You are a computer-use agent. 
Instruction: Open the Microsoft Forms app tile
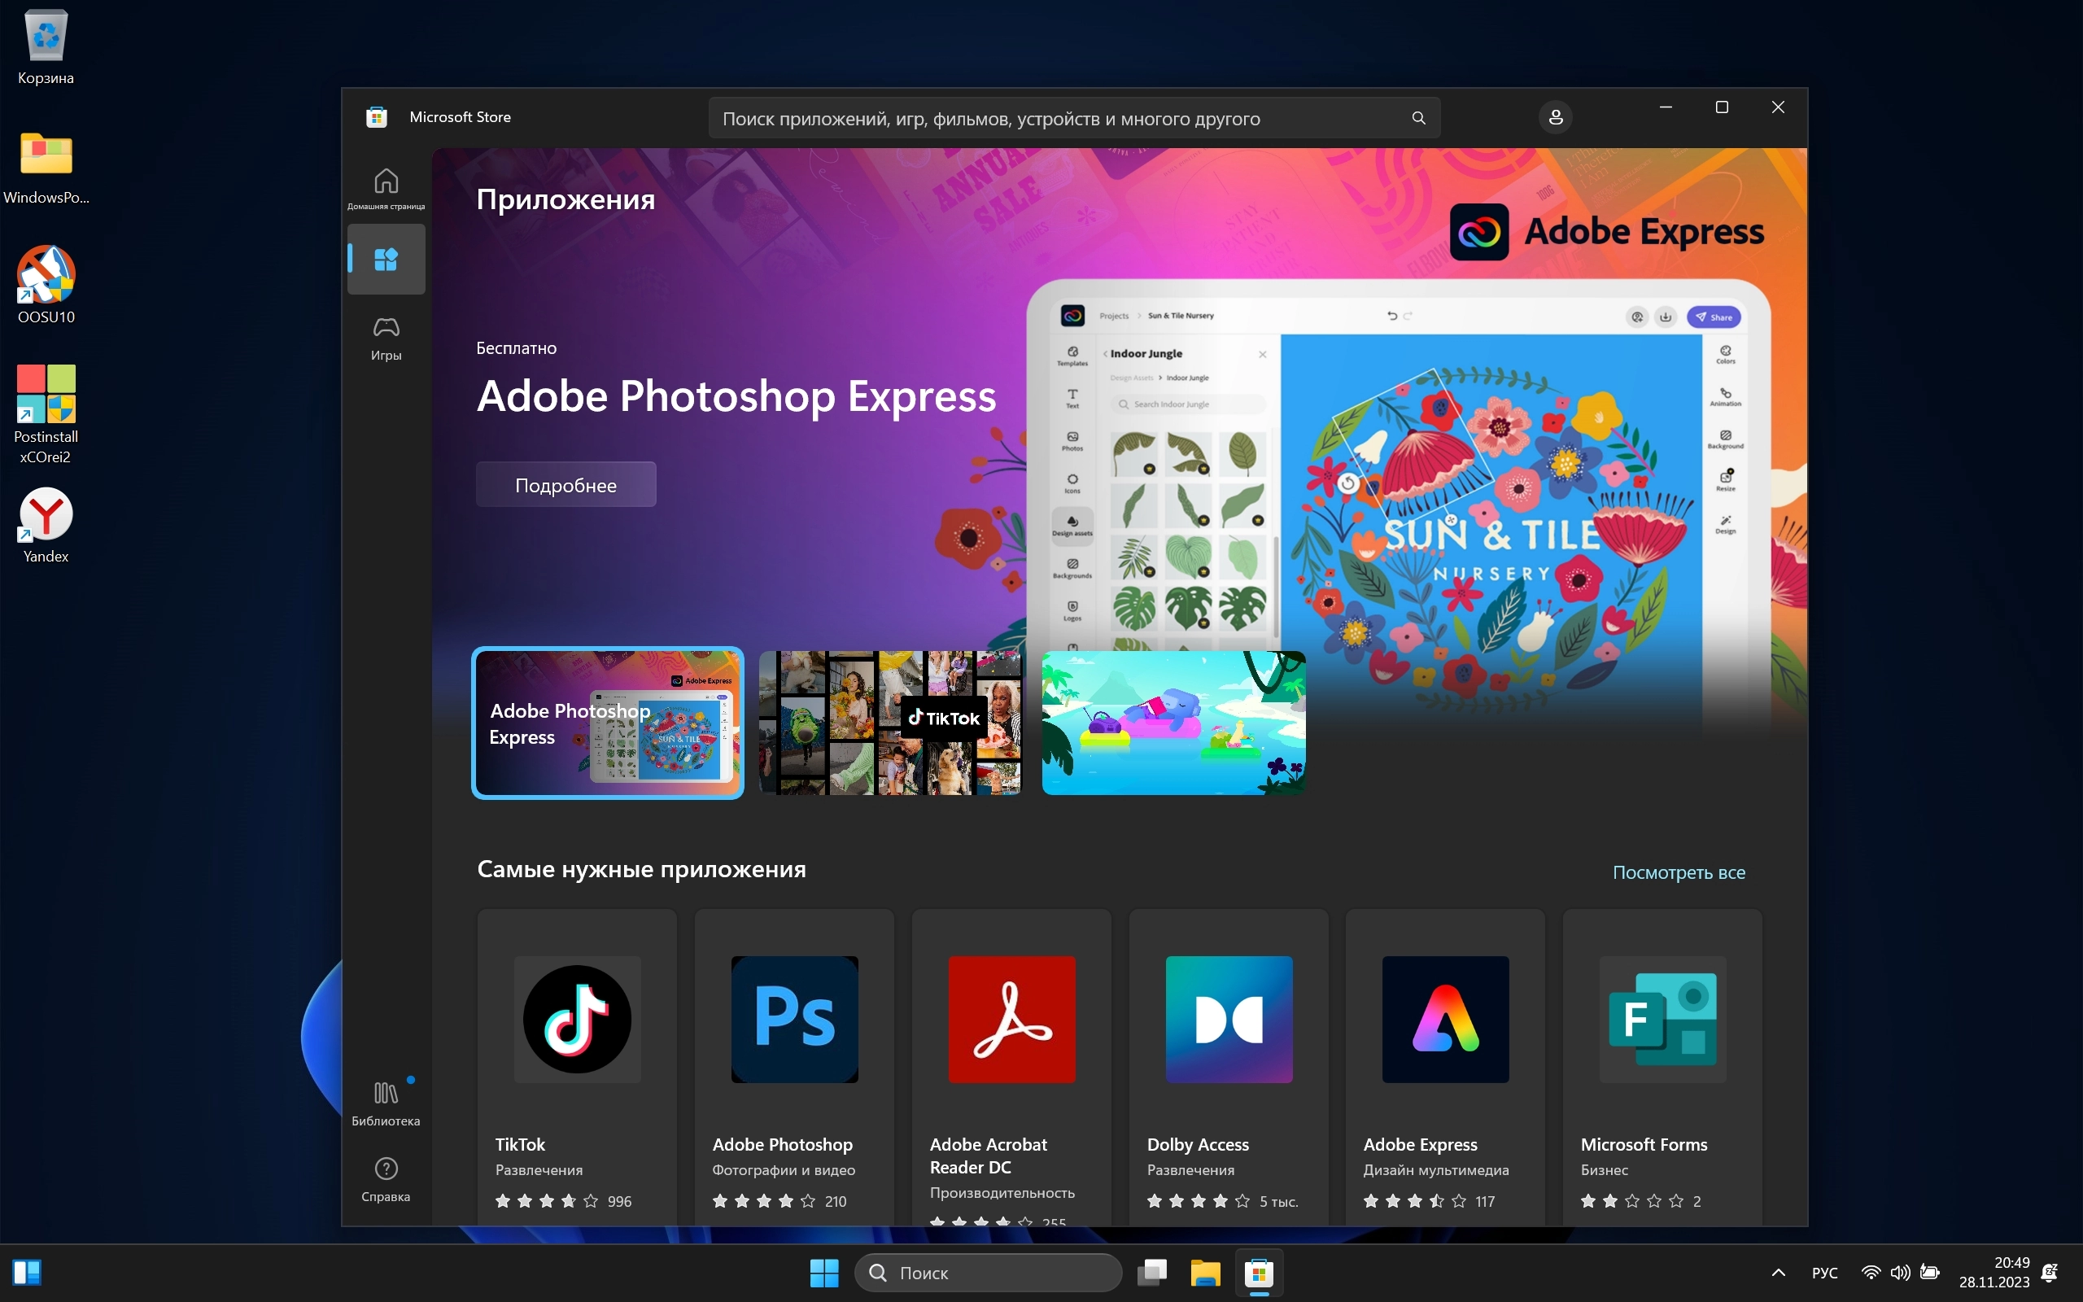1662,1019
